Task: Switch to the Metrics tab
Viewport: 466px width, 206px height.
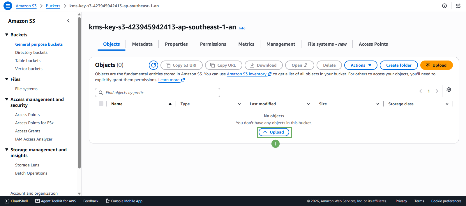Action: click(x=246, y=44)
